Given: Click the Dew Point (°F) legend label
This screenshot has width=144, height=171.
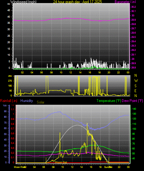Looking at the screenshot, I should pos(132,101).
